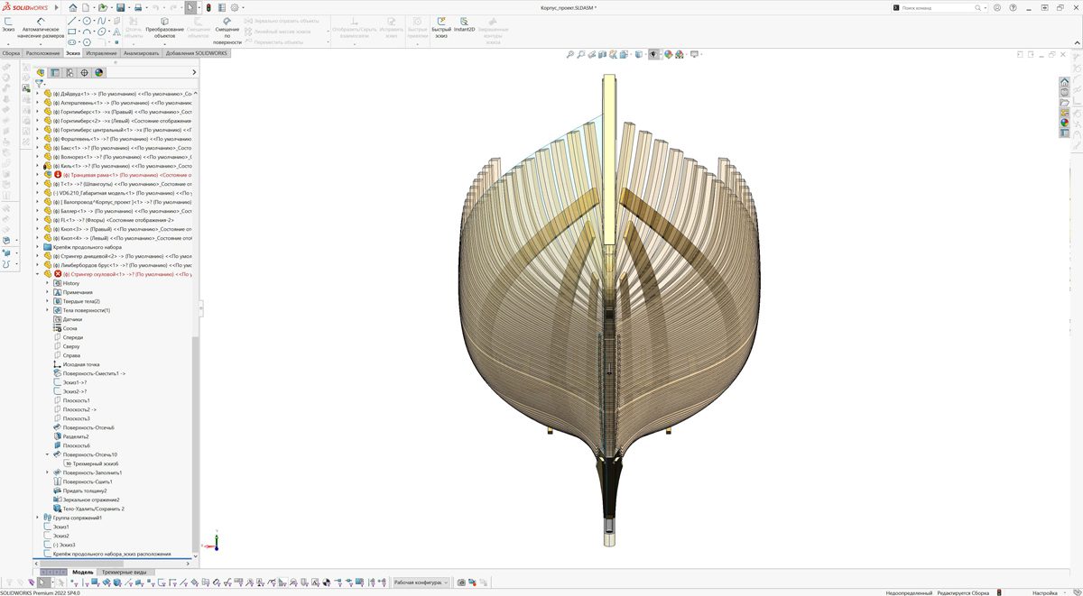Screen dimensions: 1083x596
Task: Click the Zoom to Fit magnifier icon
Action: click(x=569, y=54)
